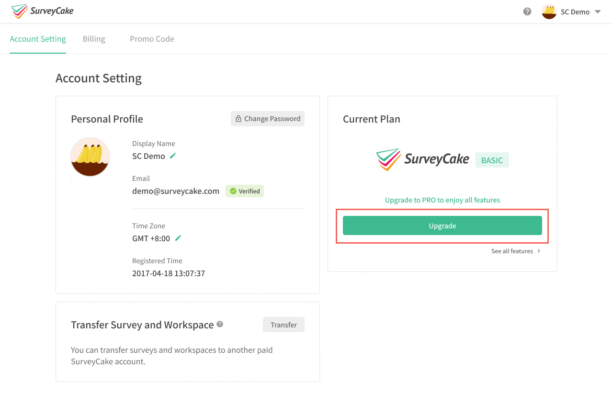Image resolution: width=613 pixels, height=393 pixels.
Task: Expand See all features with the chevron
Action: [x=538, y=251]
